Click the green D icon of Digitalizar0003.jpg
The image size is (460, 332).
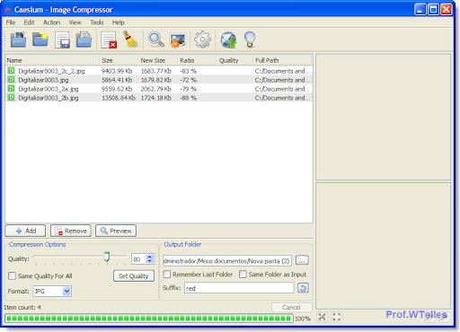click(11, 80)
